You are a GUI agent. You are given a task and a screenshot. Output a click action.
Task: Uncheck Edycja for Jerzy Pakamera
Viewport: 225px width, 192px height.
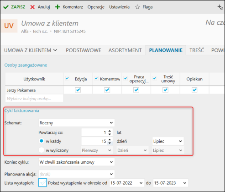pyautogui.click(x=78, y=90)
